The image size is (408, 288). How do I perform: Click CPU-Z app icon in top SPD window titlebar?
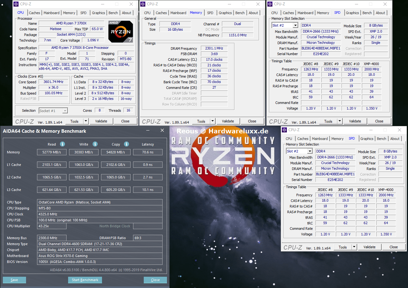270,4
